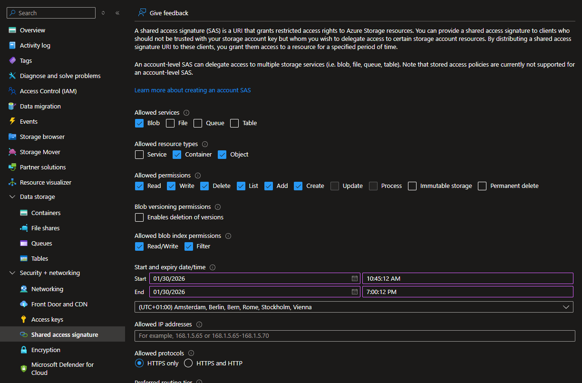Click the Start date field
Viewport: 582px width, 383px height.
click(255, 278)
